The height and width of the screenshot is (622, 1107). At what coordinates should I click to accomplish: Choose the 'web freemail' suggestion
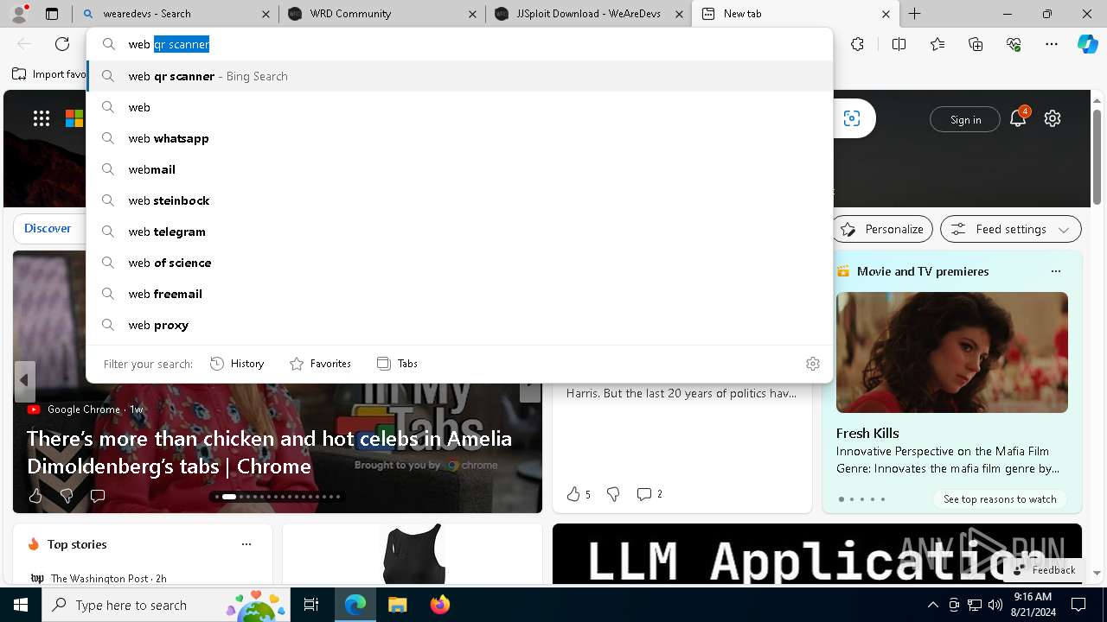(x=460, y=294)
